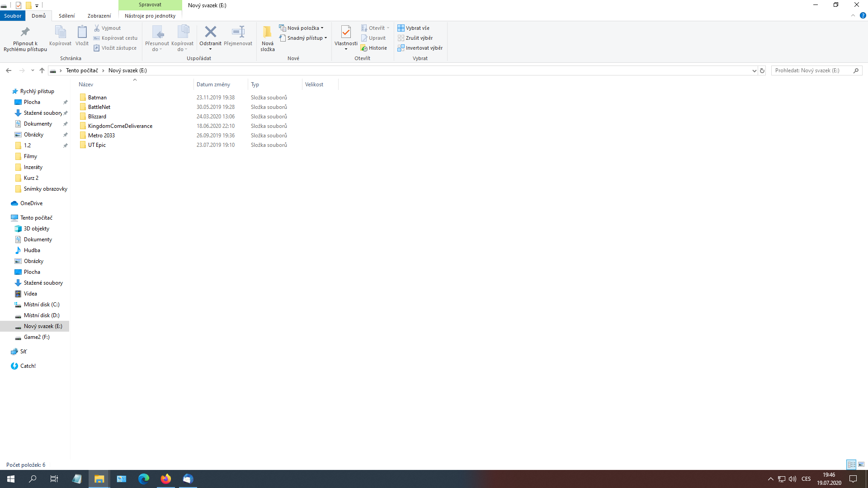Screen dimensions: 868x488
Task: Click the Nová složka icon
Action: [267, 32]
